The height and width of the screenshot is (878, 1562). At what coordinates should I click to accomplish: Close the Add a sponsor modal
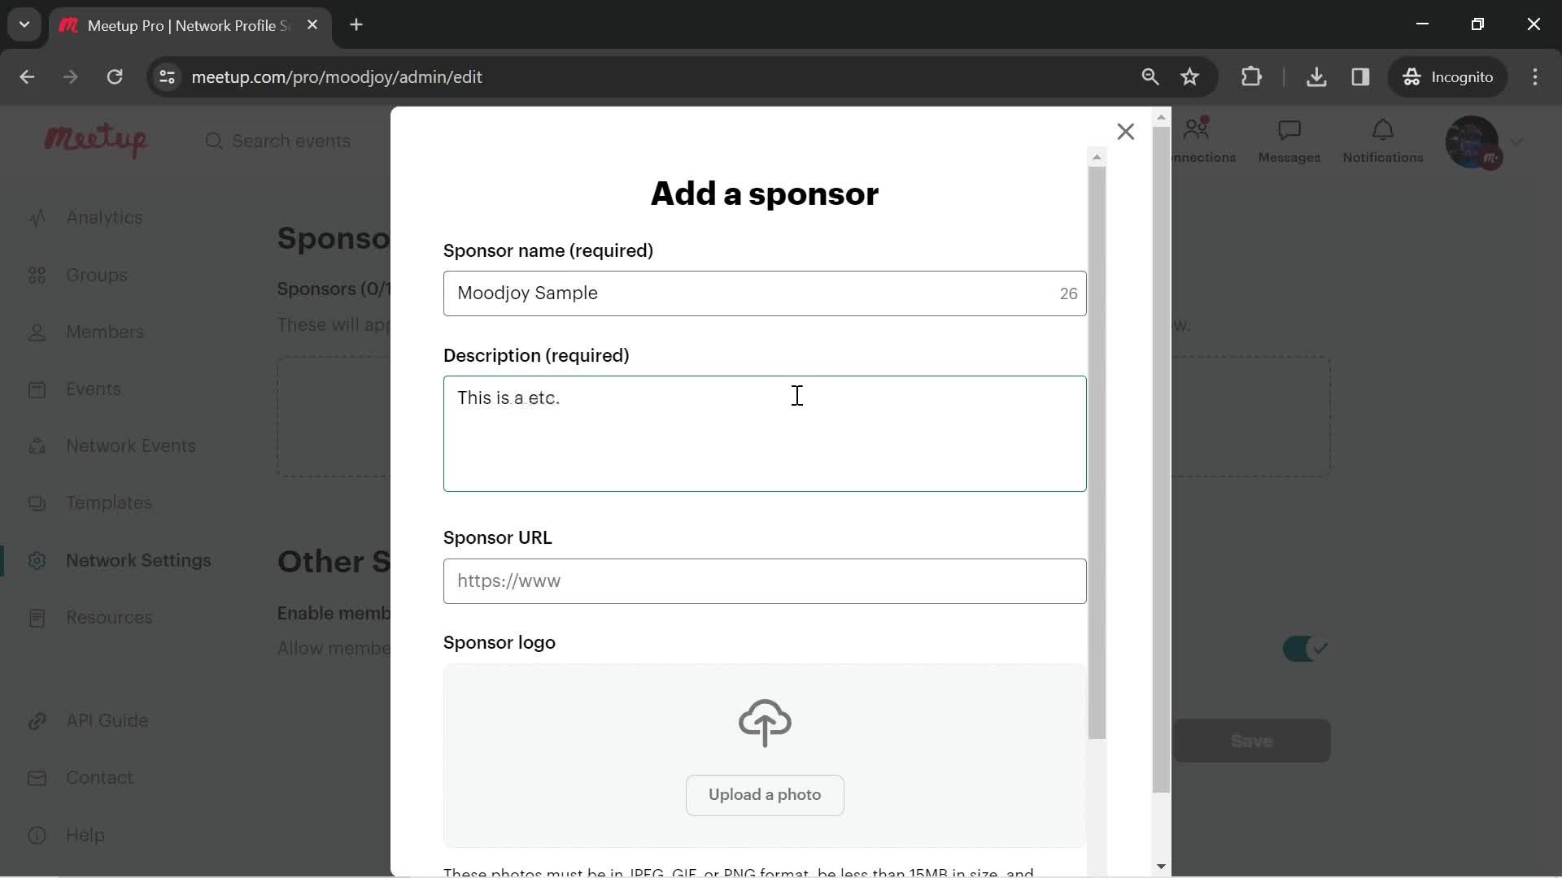pyautogui.click(x=1125, y=132)
